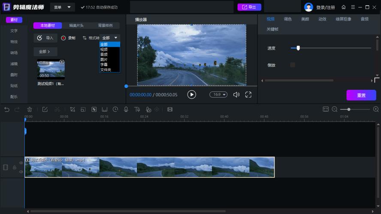The height and width of the screenshot is (214, 381).
Task: Click the undo arrow in timeline toolbar
Action: coord(7,110)
